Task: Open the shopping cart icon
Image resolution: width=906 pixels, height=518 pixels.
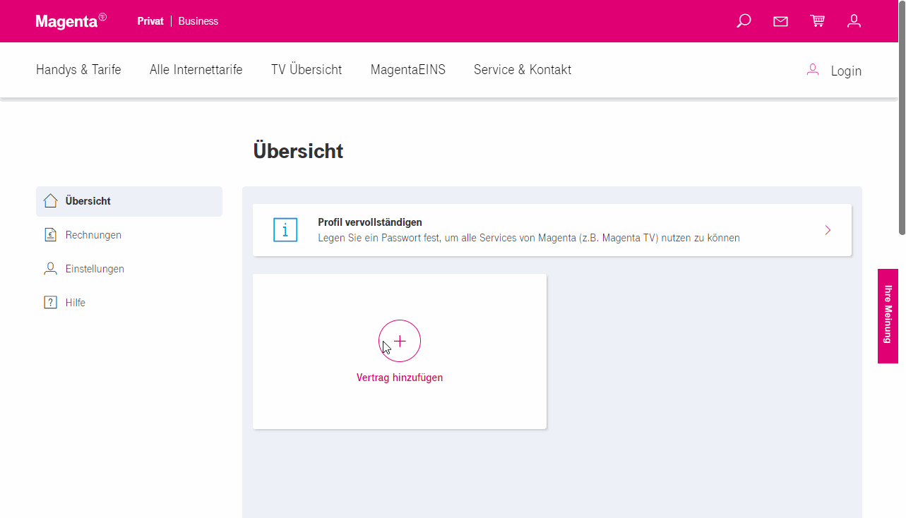Action: point(817,20)
